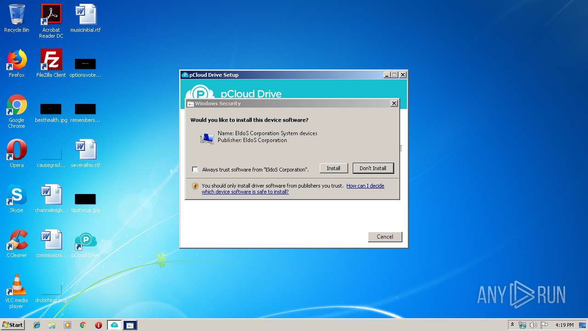Screen dimensions: 588x331
Task: Enable Always trust software from EldoS Corporation
Action: tap(195, 170)
